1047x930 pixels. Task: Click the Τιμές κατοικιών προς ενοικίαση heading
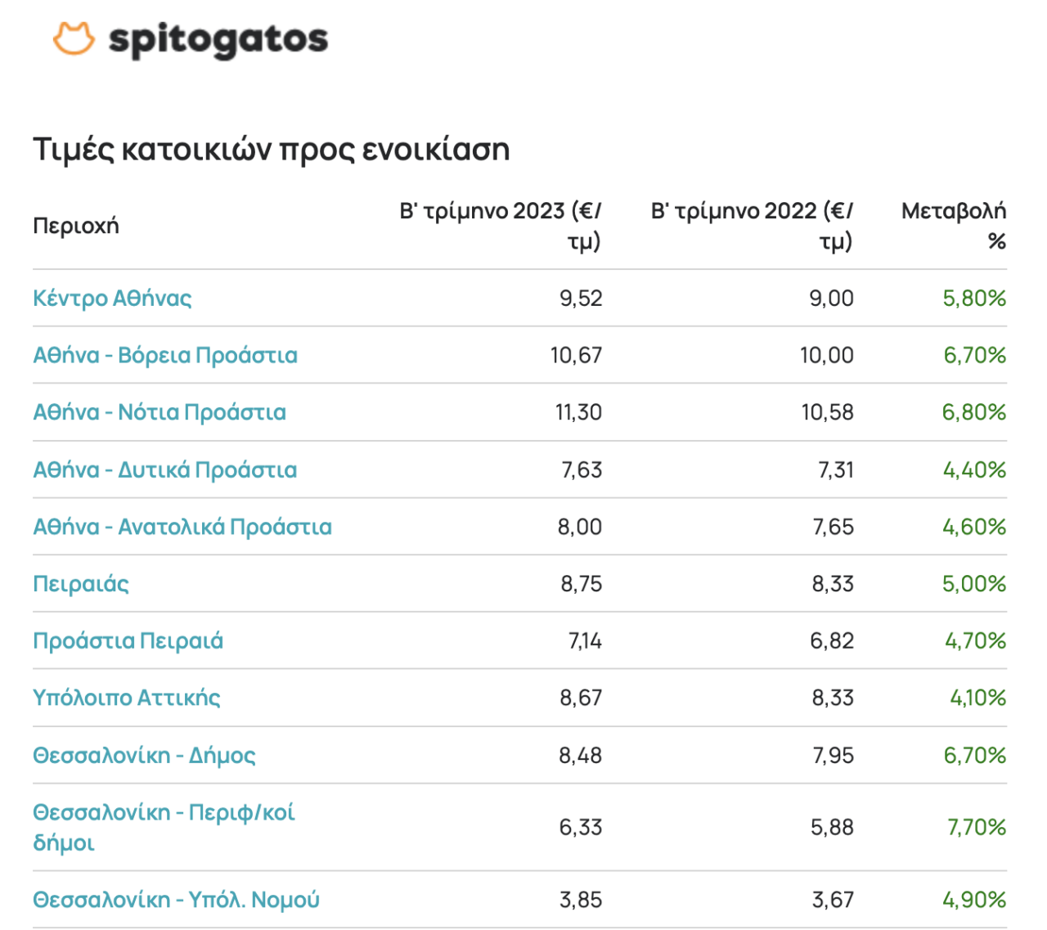tap(272, 150)
